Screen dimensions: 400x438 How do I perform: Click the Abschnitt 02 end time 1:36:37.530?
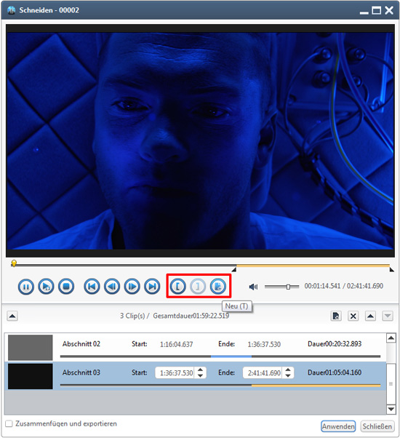pos(264,344)
